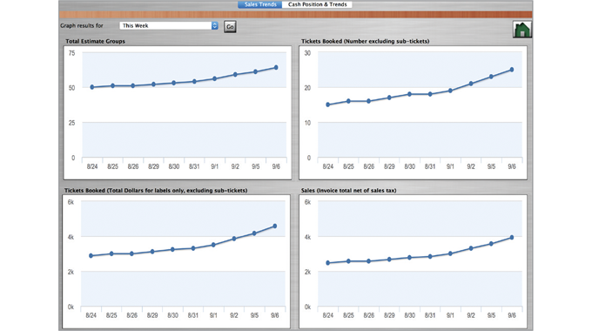This screenshot has width=592, height=331.
Task: Click the 9/1 point in Total Estimate Groups
Action: tap(214, 78)
